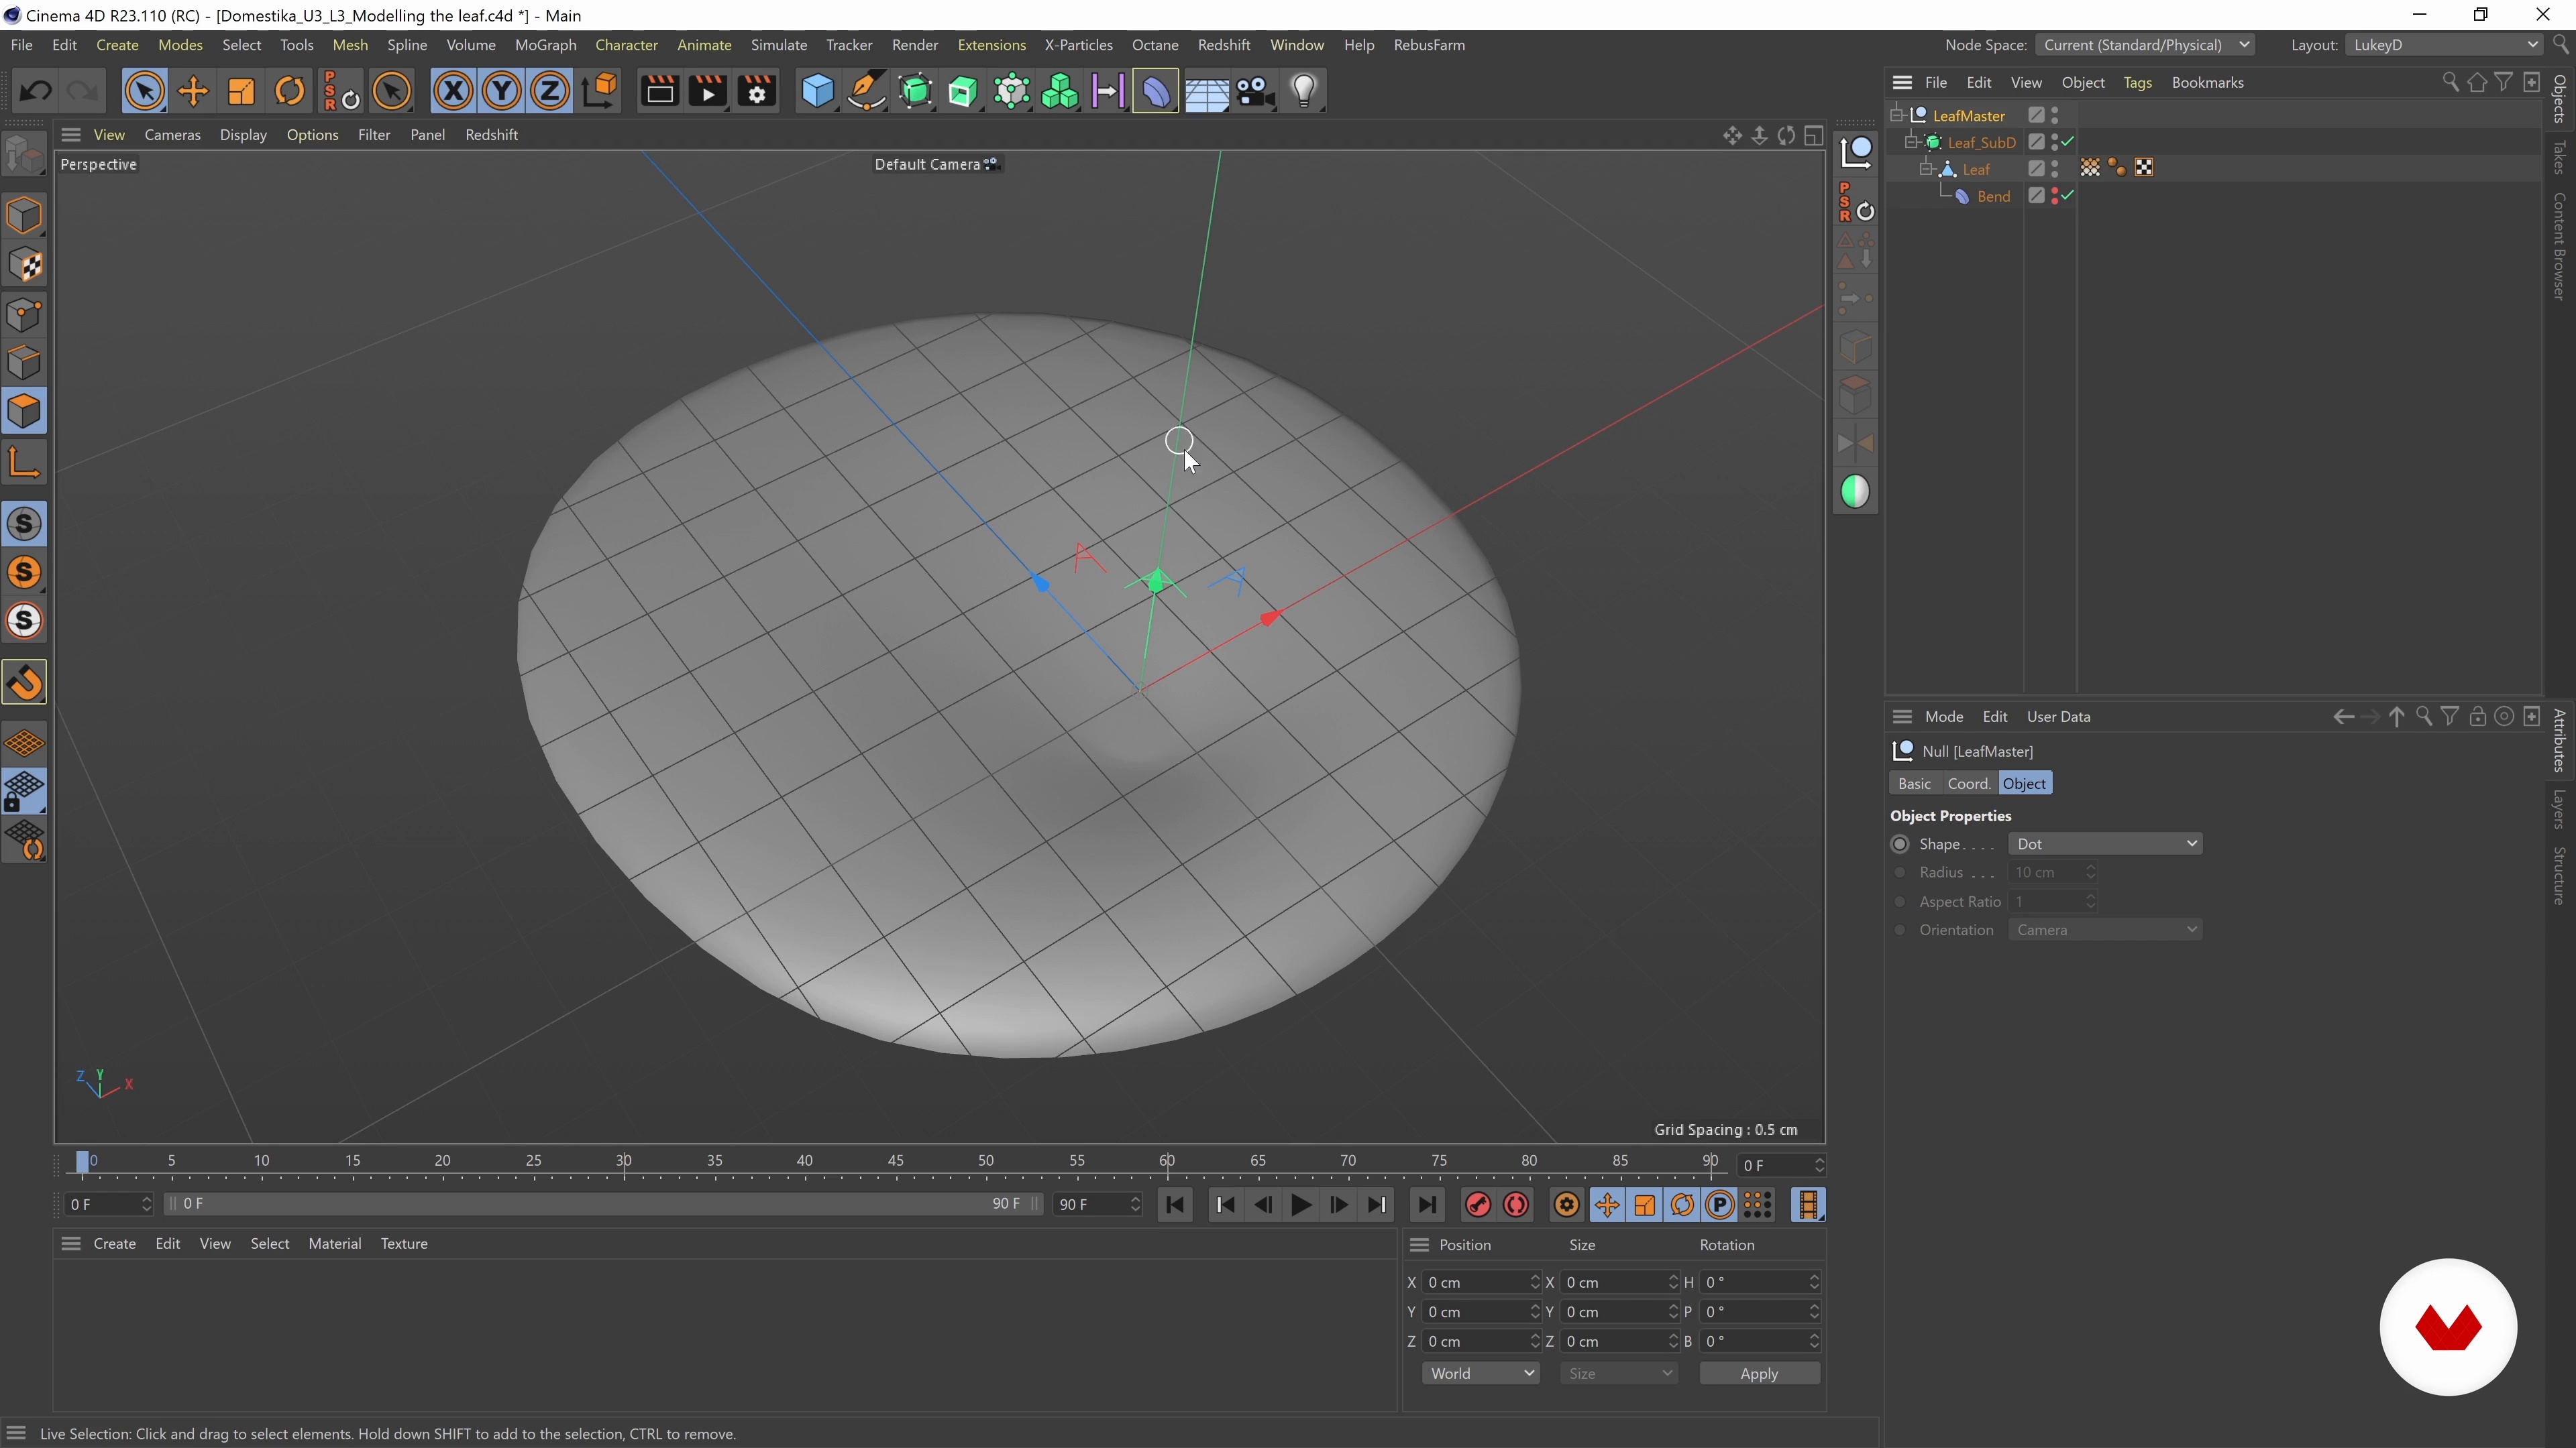The width and height of the screenshot is (2576, 1448).
Task: Add a Cloner object
Action: pos(1060,92)
